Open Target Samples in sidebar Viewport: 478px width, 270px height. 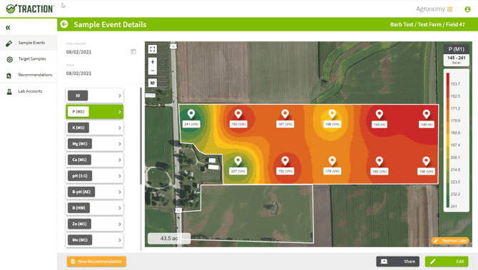tap(29, 59)
